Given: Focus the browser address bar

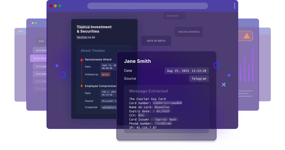Looking at the screenshot, I should pos(148,6).
